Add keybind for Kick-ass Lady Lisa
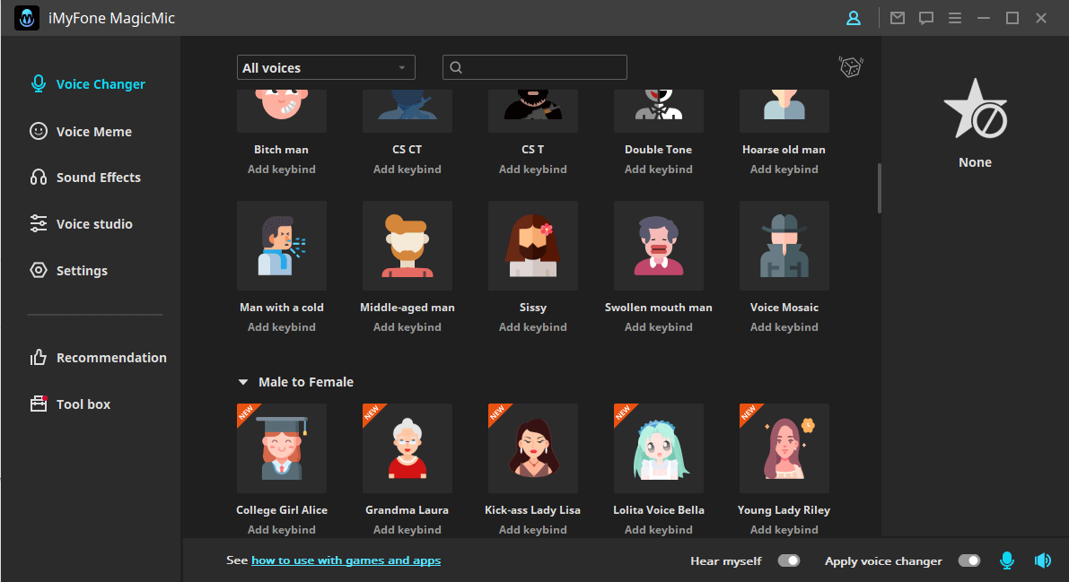Image resolution: width=1069 pixels, height=582 pixels. (x=533, y=529)
